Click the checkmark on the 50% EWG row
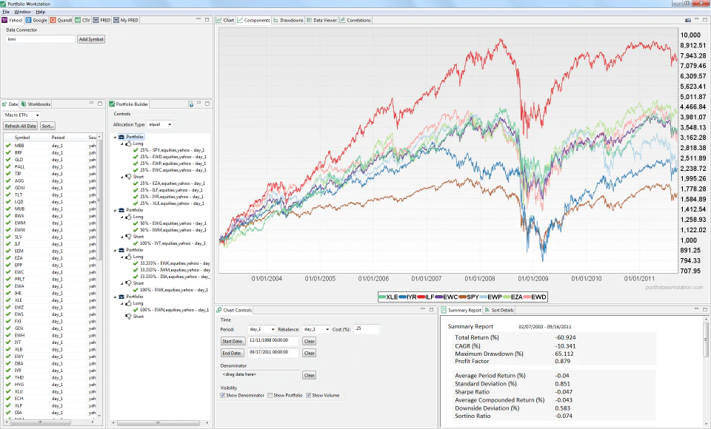 tap(136, 223)
